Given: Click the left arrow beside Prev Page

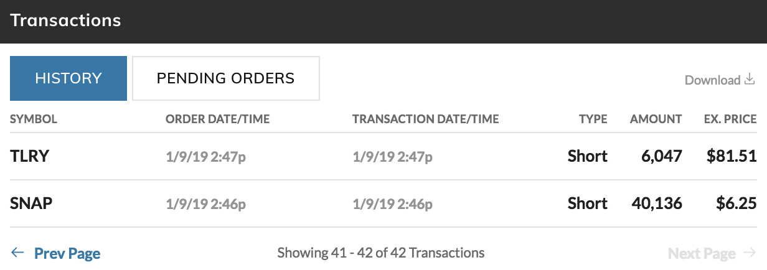Looking at the screenshot, I should (17, 253).
